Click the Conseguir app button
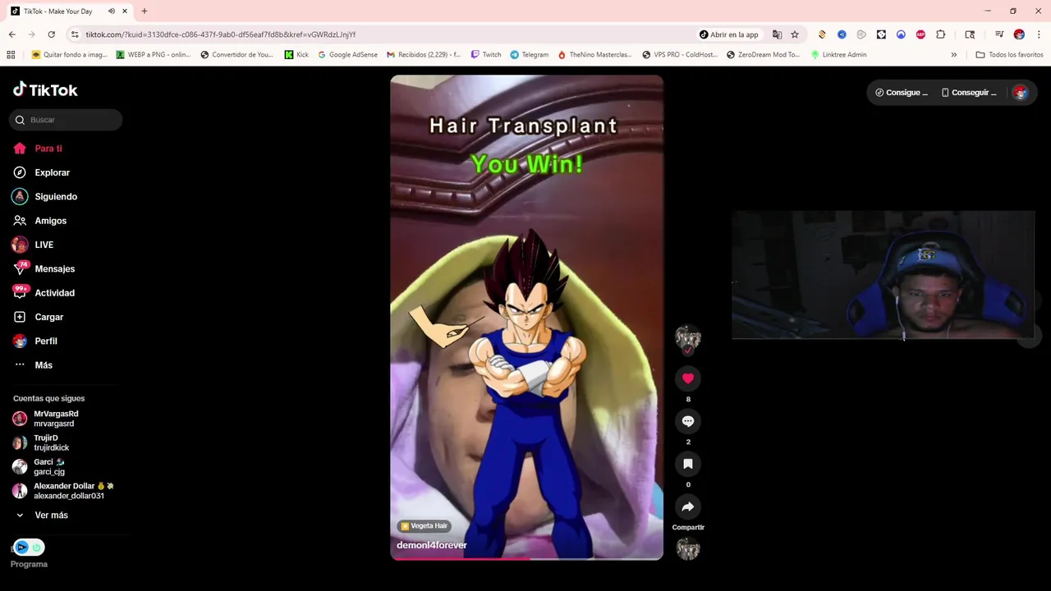The image size is (1051, 591). (x=969, y=93)
